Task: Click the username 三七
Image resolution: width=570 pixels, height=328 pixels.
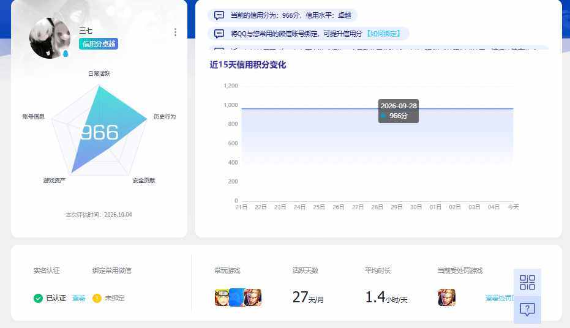Action: coord(86,31)
